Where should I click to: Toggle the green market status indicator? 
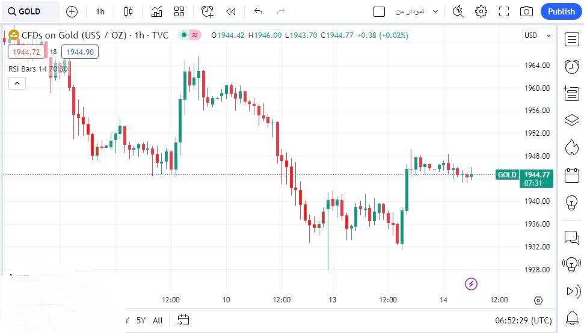[x=183, y=35]
